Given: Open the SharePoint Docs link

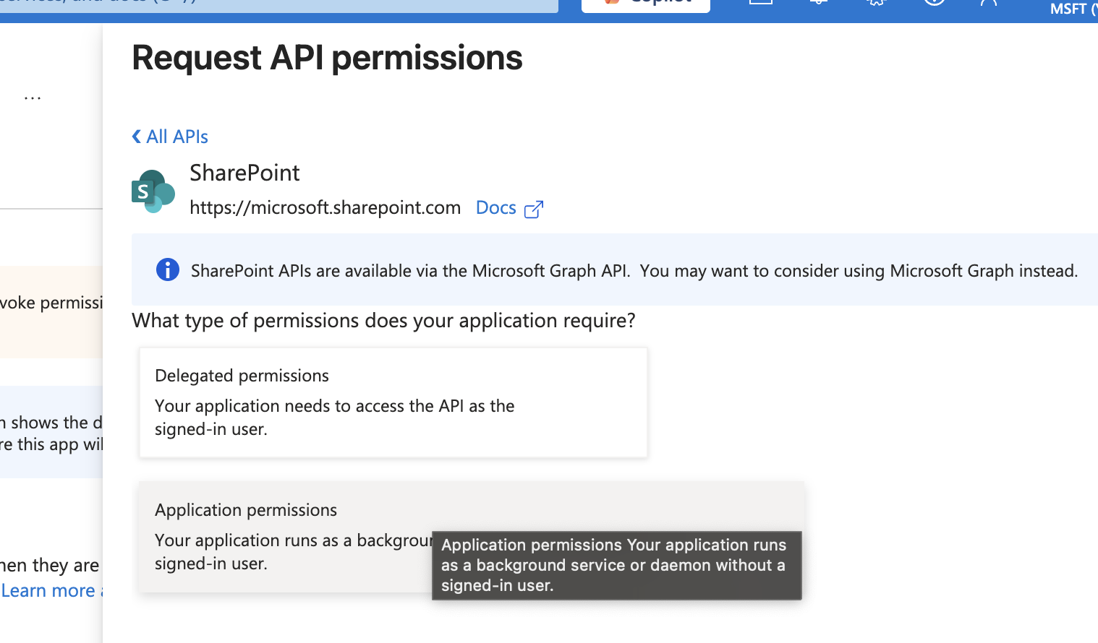Looking at the screenshot, I should 496,208.
